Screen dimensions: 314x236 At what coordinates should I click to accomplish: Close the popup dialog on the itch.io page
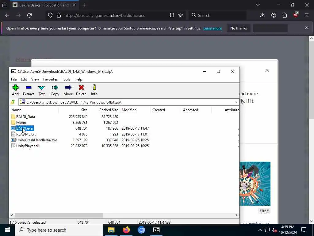267,70
